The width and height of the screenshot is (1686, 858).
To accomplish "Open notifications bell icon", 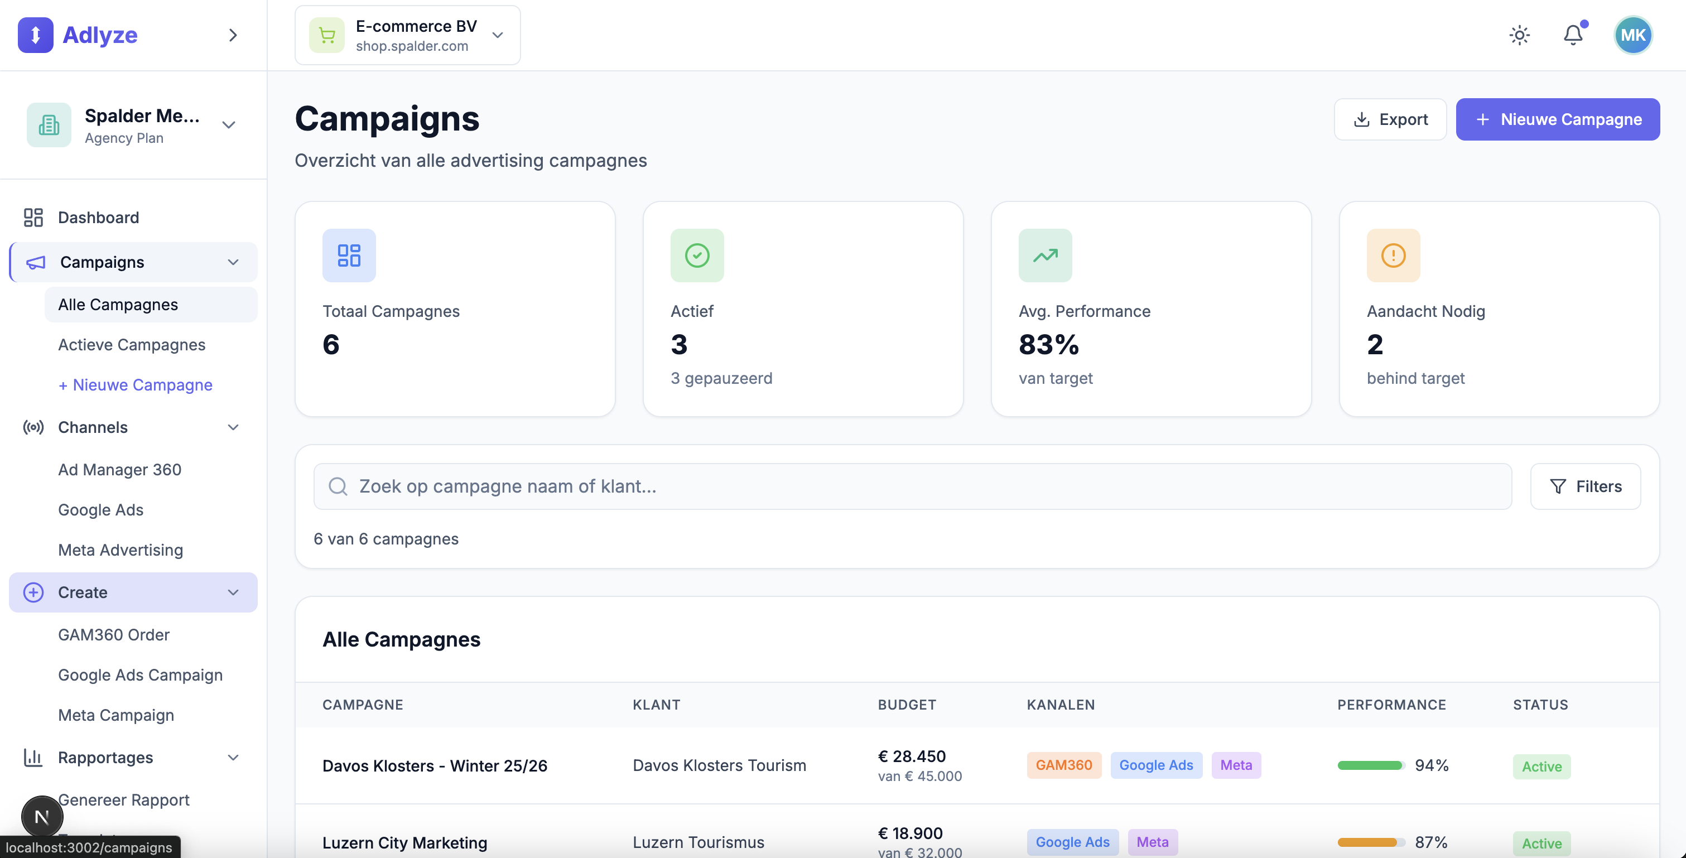I will 1573,35.
